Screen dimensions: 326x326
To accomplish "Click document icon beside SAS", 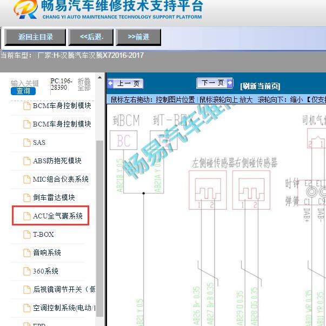I will (27, 143).
